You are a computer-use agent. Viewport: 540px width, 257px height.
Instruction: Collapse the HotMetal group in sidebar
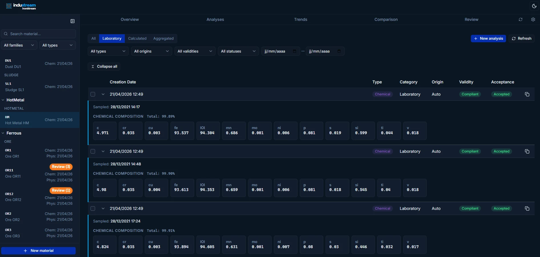point(3,100)
